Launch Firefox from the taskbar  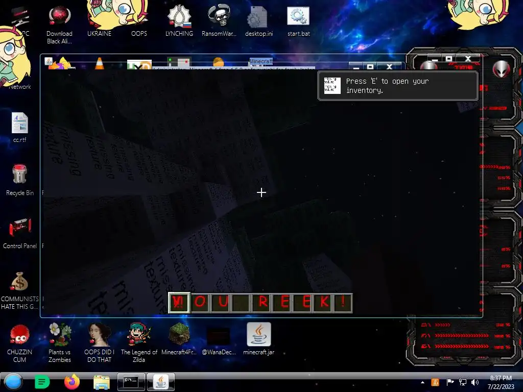(x=72, y=382)
